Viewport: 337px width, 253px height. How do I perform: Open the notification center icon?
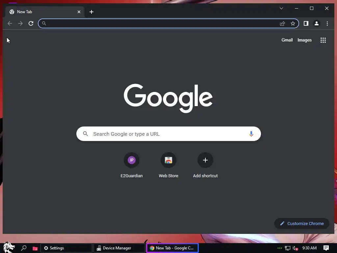326,248
